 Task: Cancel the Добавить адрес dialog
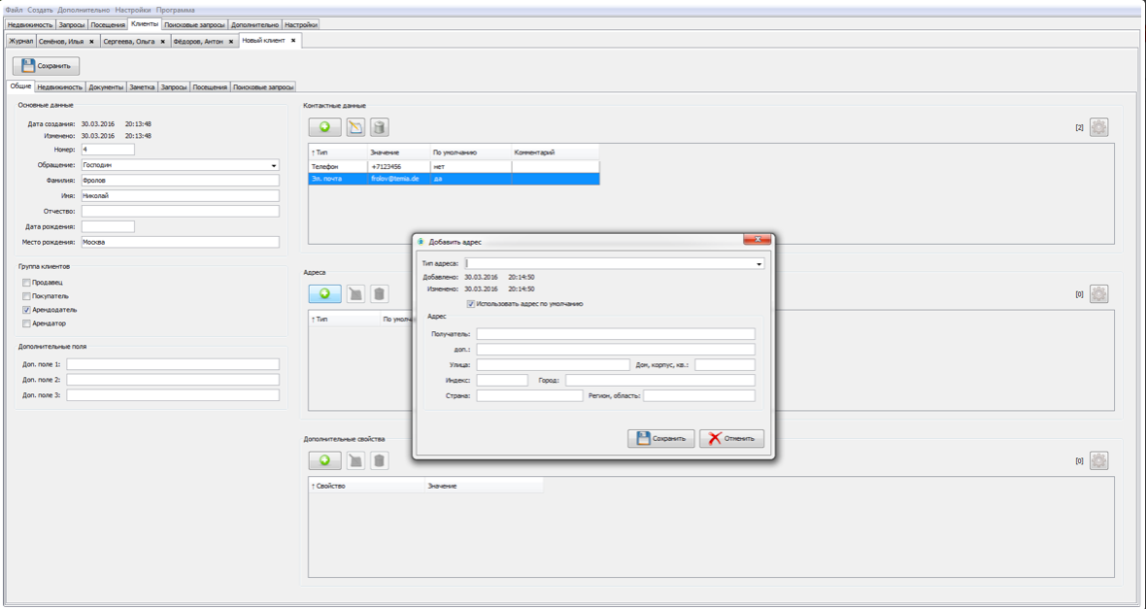click(x=731, y=439)
